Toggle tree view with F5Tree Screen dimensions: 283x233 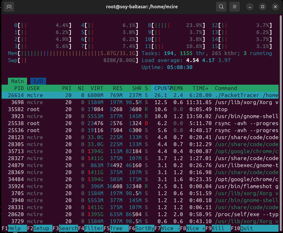115,228
